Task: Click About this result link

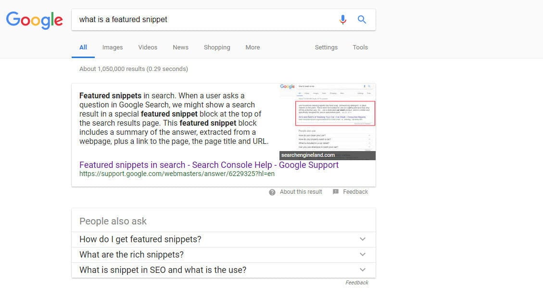Action: (x=301, y=192)
